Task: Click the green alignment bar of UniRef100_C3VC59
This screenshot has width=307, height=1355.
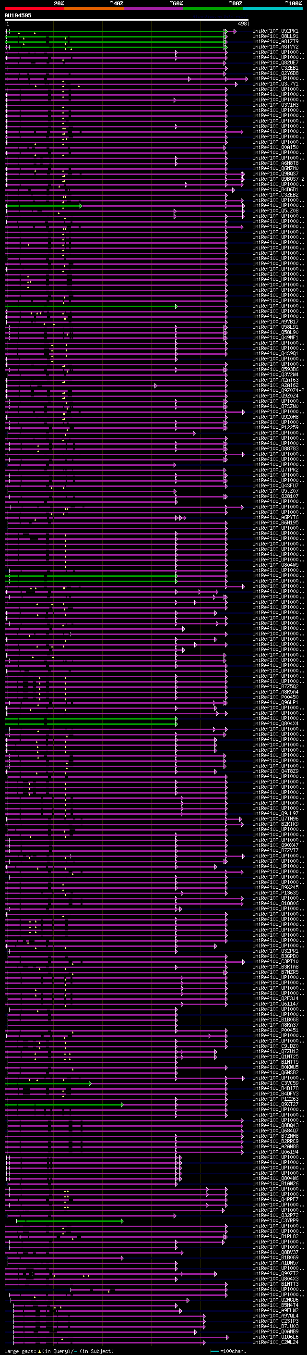Action: pyautogui.click(x=48, y=1083)
